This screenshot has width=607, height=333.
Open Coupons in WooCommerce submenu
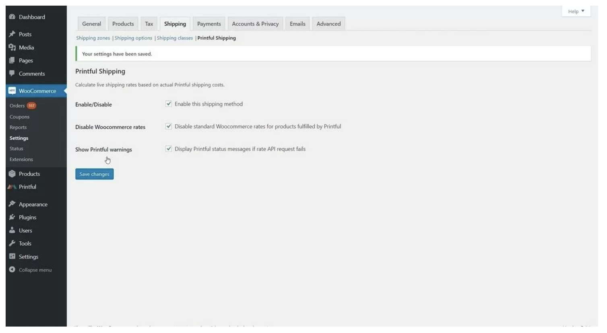point(20,117)
